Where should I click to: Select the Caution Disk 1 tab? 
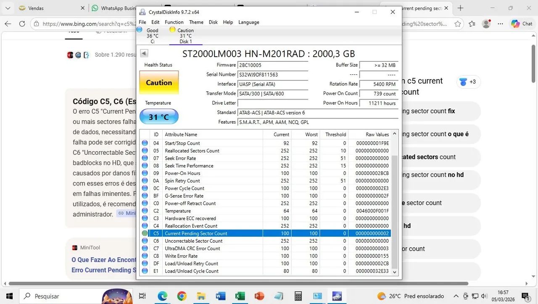coord(185,36)
